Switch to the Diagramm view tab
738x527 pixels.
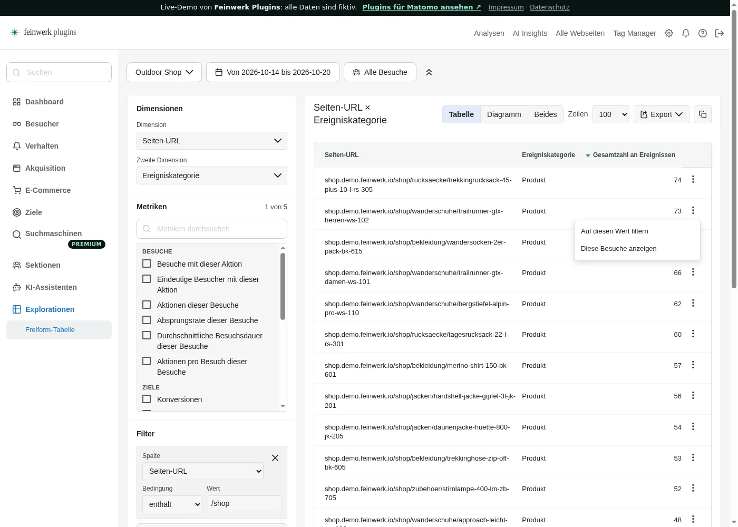pos(504,114)
